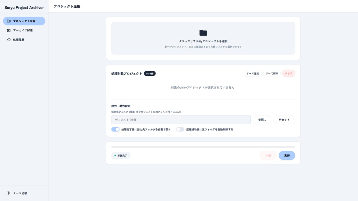Click the 出力・動作設定 heading
The width and height of the screenshot is (358, 201).
(121, 106)
